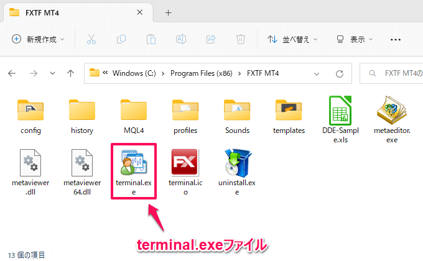Click the FXTF MT4 search box
This screenshot has height=261, width=423.
coord(392,73)
